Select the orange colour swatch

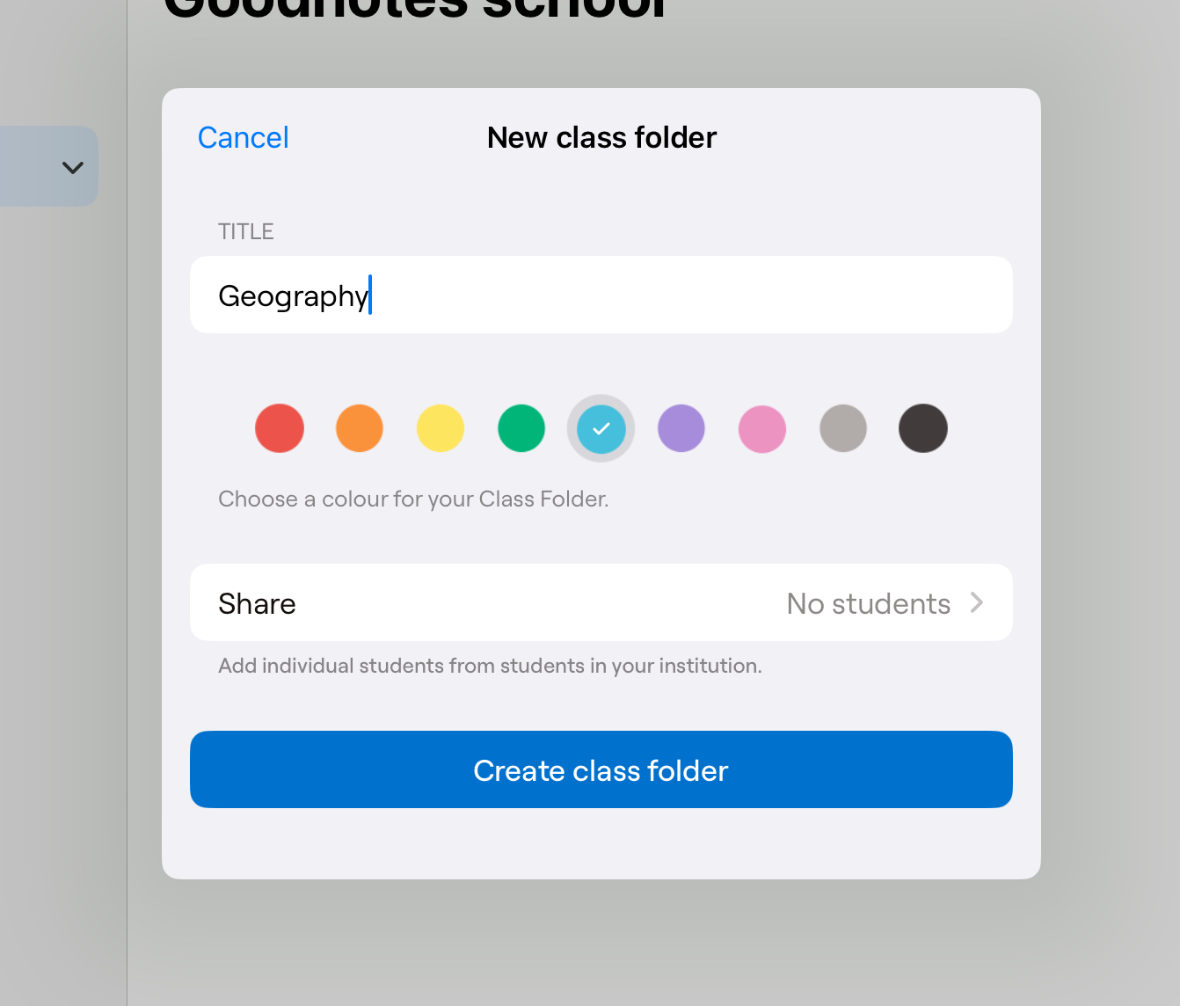point(360,428)
